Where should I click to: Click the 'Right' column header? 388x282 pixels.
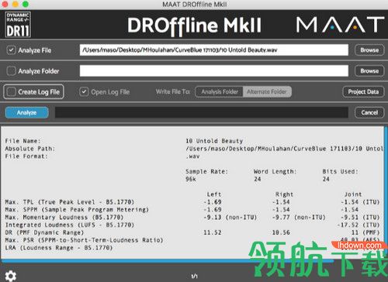pos(284,194)
